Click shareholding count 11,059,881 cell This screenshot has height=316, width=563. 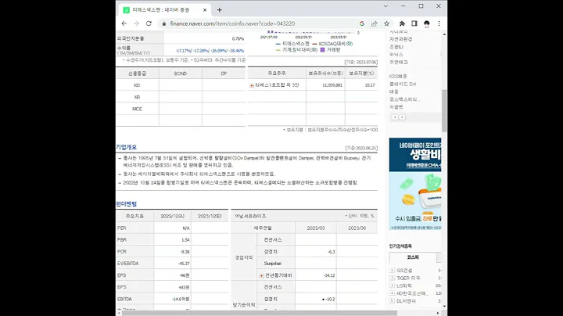(325, 85)
